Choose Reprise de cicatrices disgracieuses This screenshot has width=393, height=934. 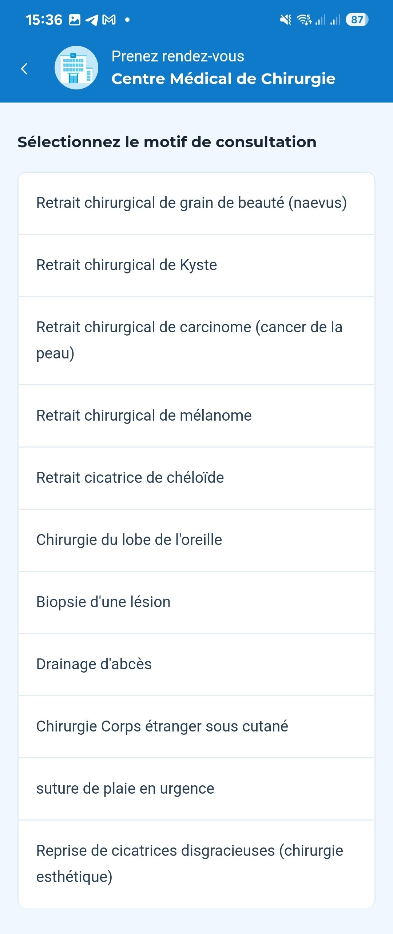tap(196, 864)
